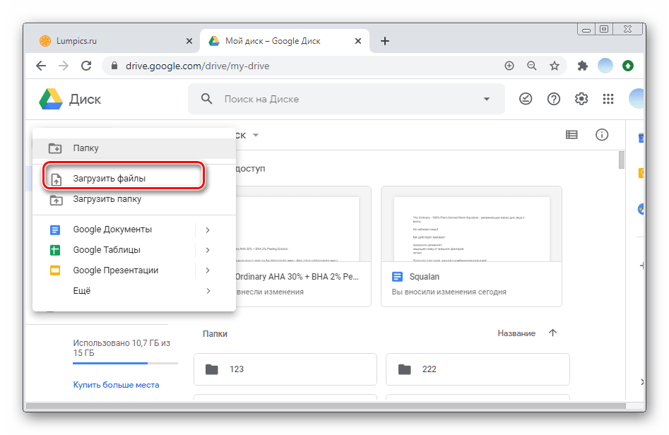Open the Ordinary AHA 30% document thumbnail
This screenshot has height=435, width=669.
pyautogui.click(x=303, y=225)
